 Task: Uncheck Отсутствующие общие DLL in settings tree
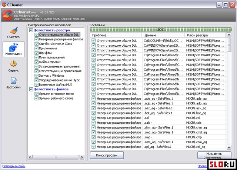pyautogui.click(x=36, y=35)
